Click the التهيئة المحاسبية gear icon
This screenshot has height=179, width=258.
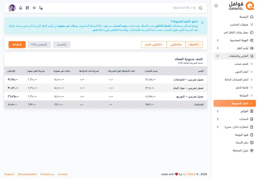coord(252,40)
